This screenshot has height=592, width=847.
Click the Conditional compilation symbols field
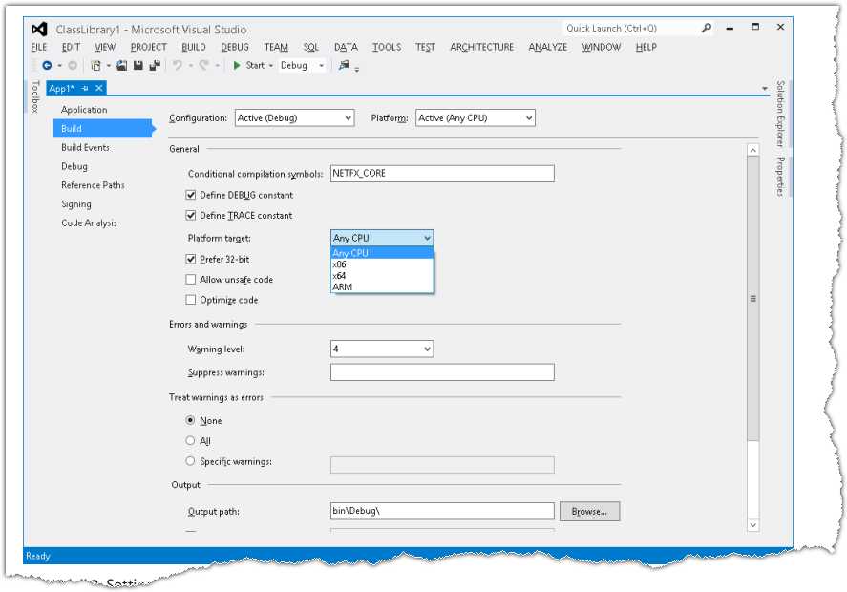pyautogui.click(x=442, y=174)
